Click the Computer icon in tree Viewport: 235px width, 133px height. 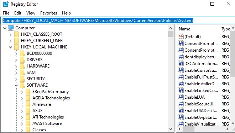(x=11, y=28)
